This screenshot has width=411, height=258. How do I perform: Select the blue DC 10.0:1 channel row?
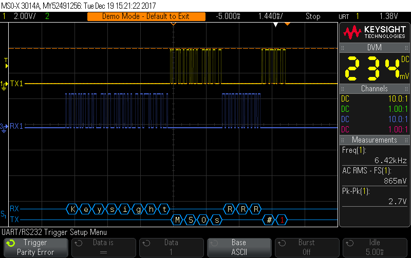(375, 120)
